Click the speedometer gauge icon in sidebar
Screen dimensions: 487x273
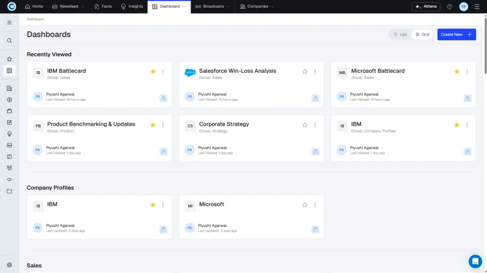(x=10, y=179)
